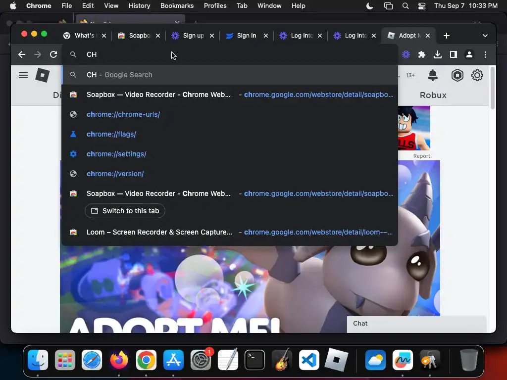Viewport: 507px width, 380px height.
Task: Open Spotlight search in menu bar
Action: tap(406, 6)
